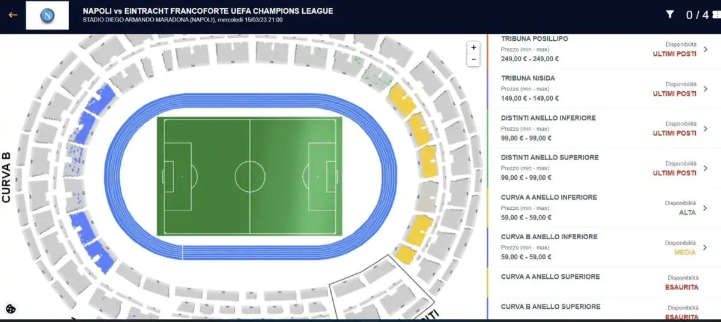This screenshot has width=721, height=322.
Task: Click the orange back arrow icon
Action: pyautogui.click(x=13, y=15)
